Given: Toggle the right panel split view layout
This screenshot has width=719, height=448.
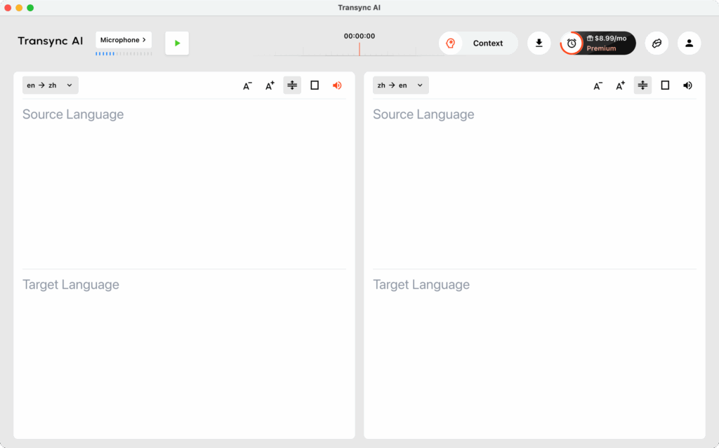Looking at the screenshot, I should (x=642, y=86).
